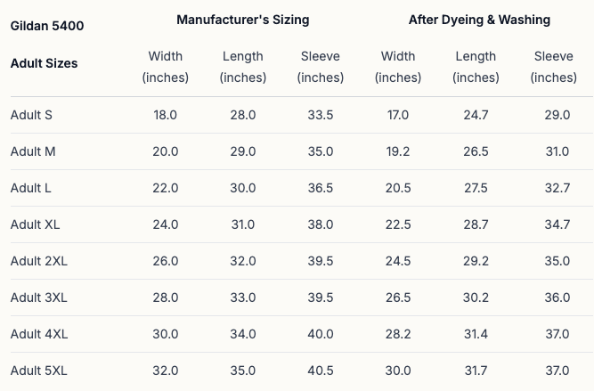Click Adult L manufacturer sleeve value 36.5

[x=321, y=188]
